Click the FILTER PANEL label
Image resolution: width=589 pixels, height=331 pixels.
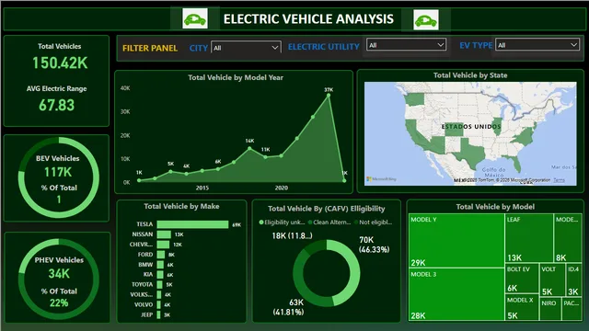150,48
